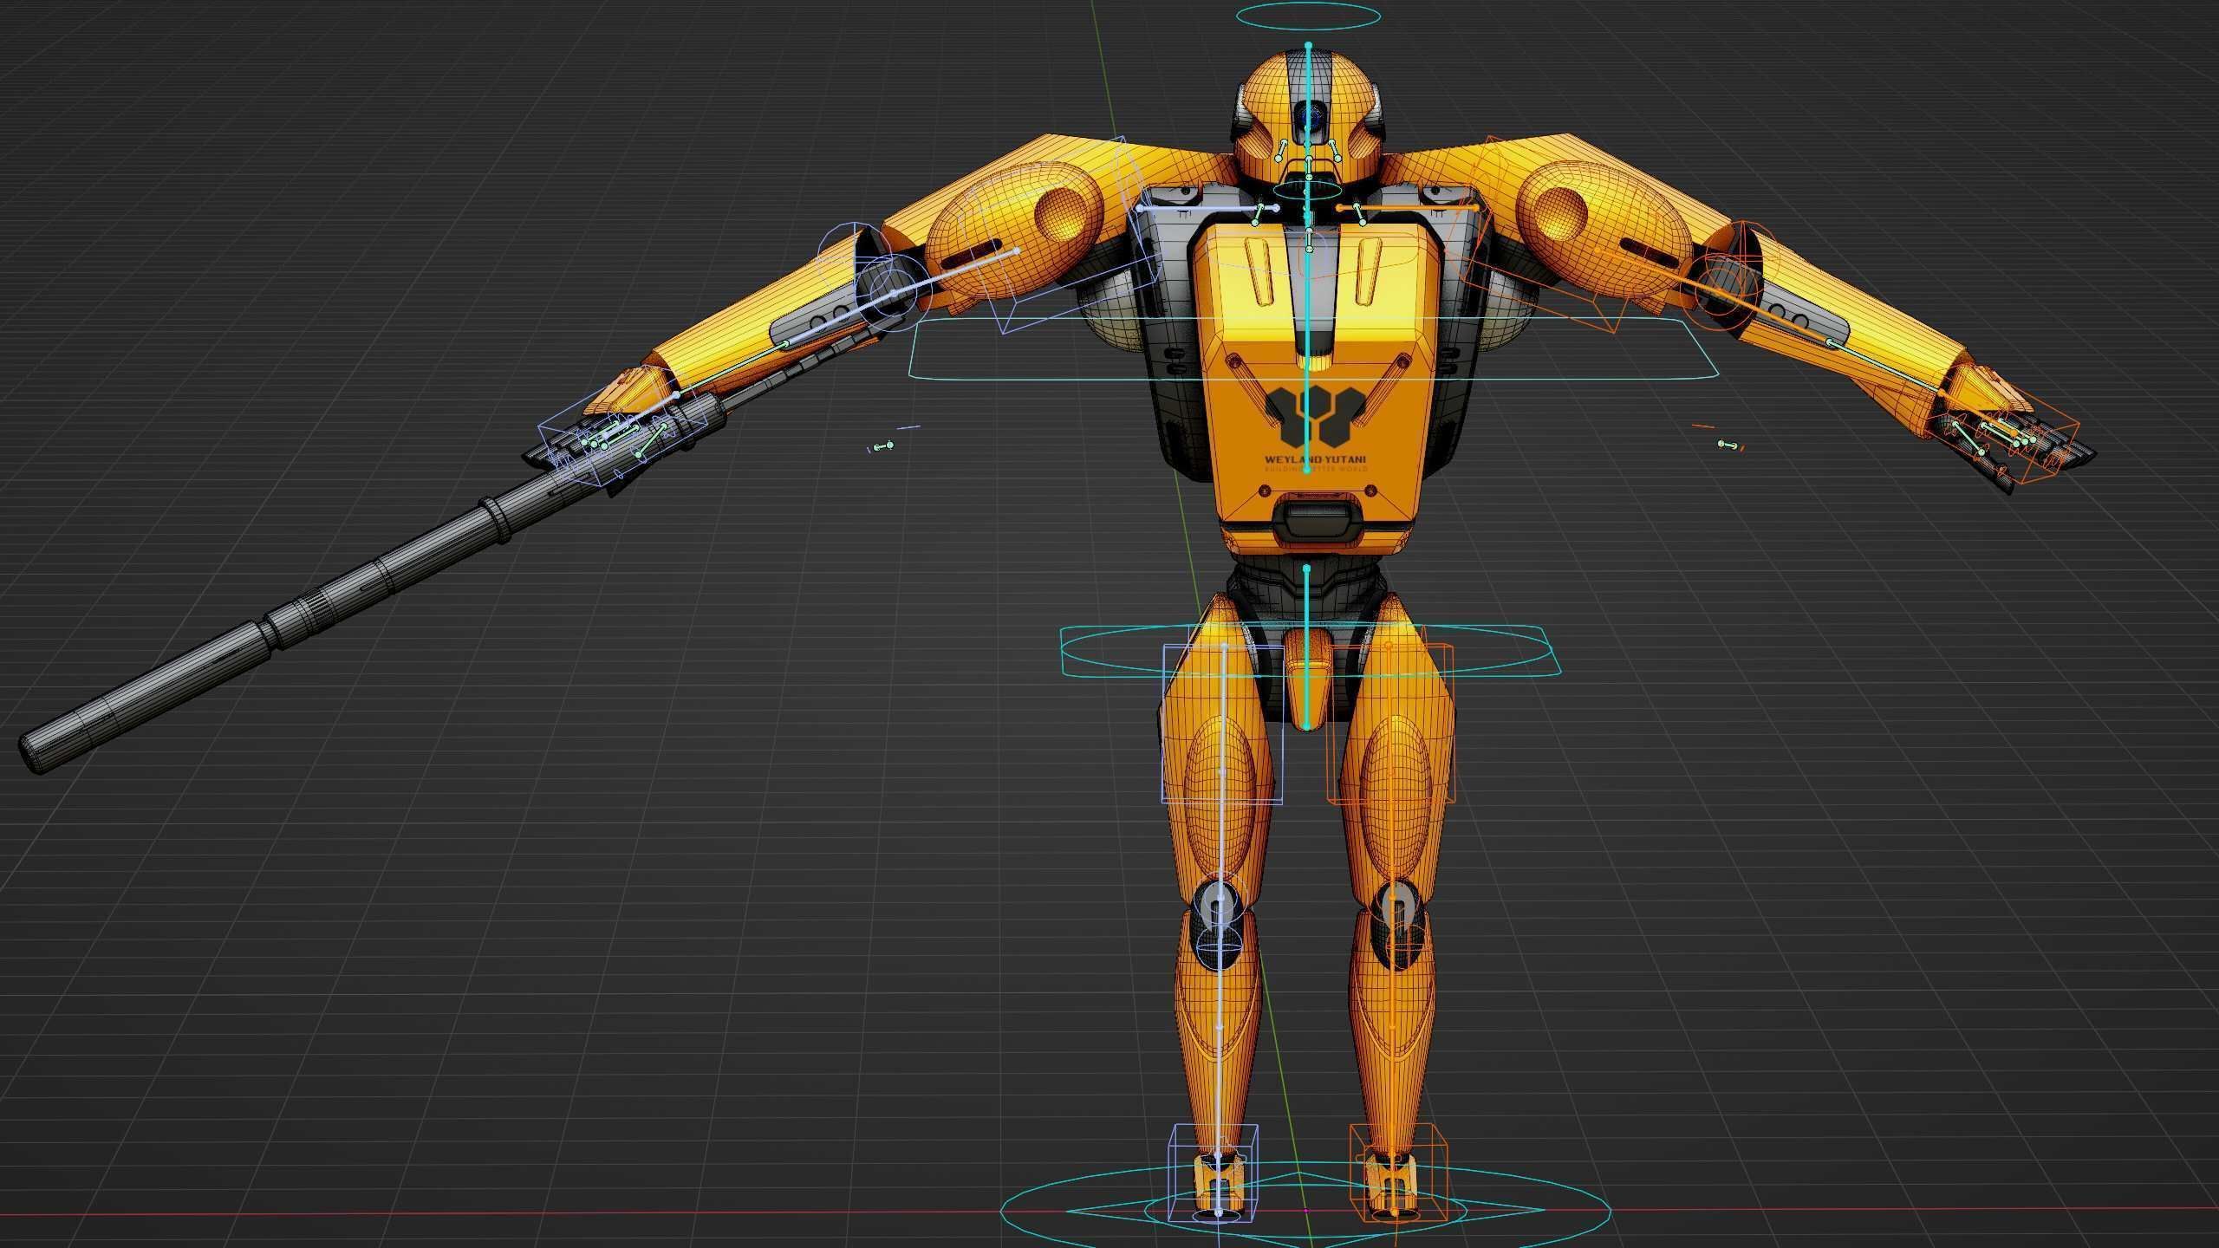
Task: Select the white upper arm bone
Action: 955,272
